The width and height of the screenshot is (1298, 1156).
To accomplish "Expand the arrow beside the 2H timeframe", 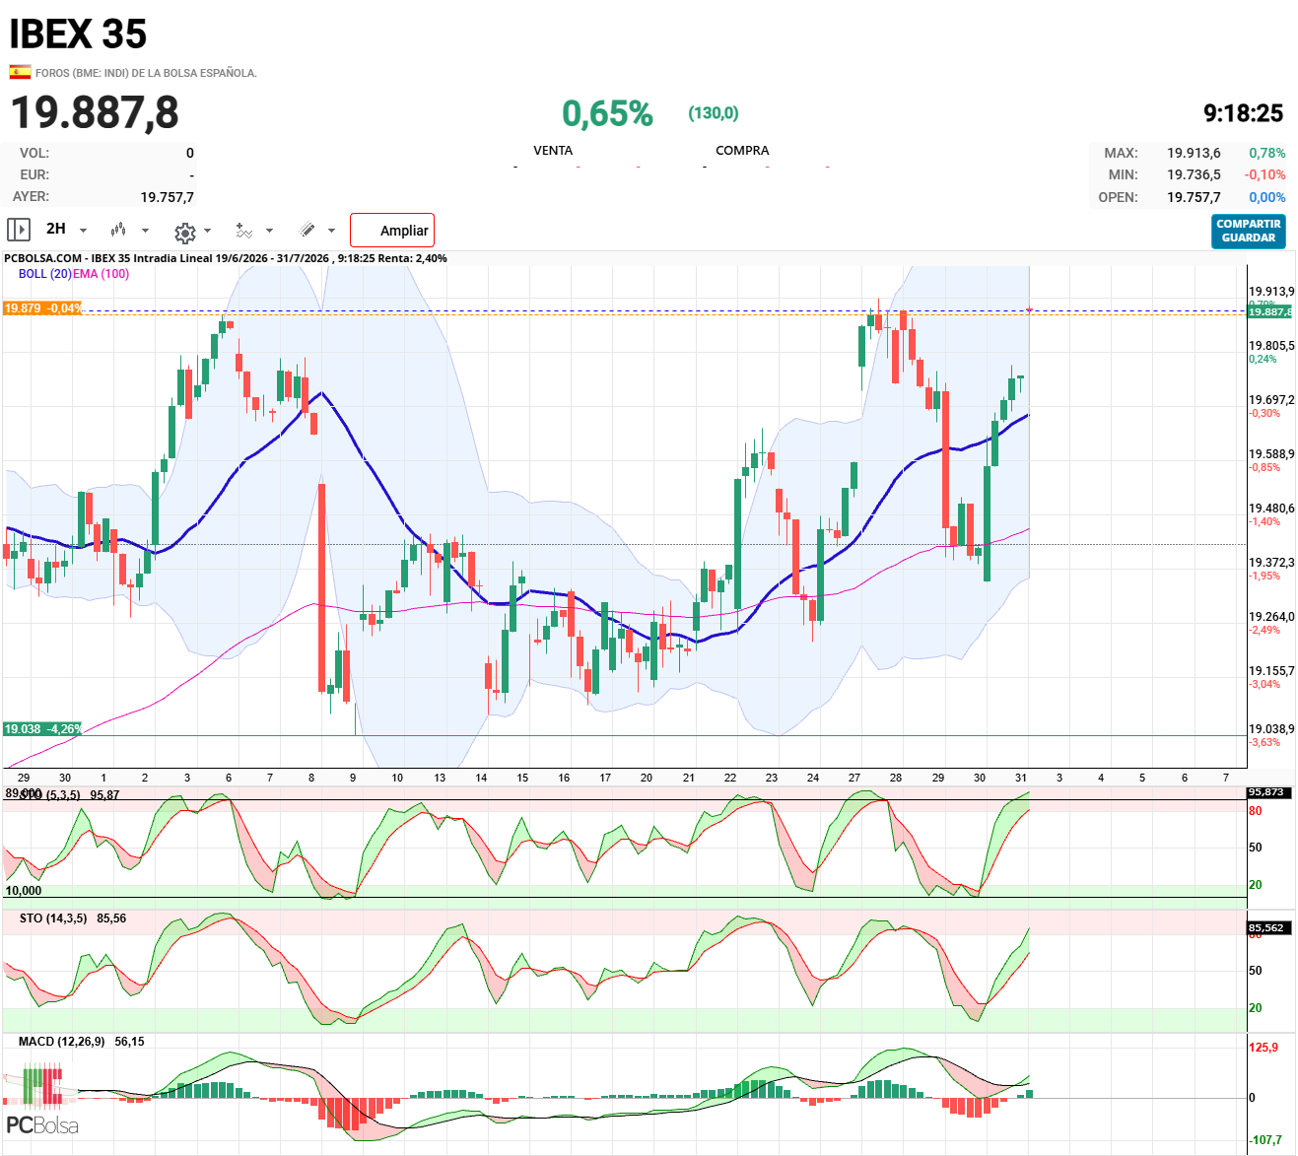I will (83, 231).
